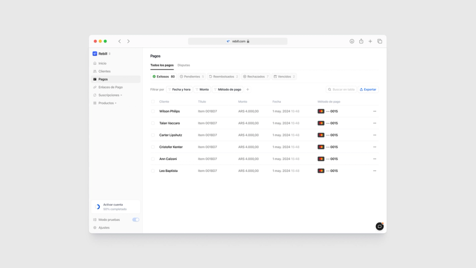Check the Leo Baptista row checkbox
The height and width of the screenshot is (268, 476).
tap(153, 171)
